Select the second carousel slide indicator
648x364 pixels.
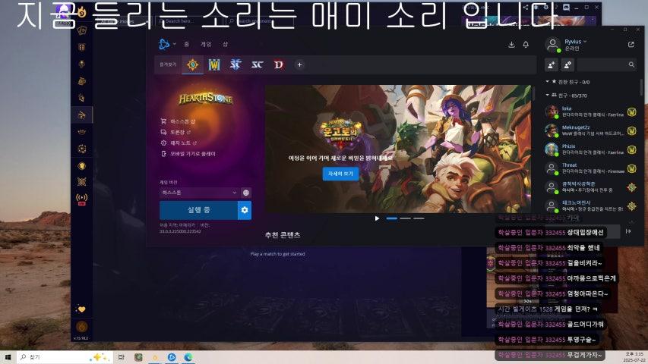(x=406, y=218)
